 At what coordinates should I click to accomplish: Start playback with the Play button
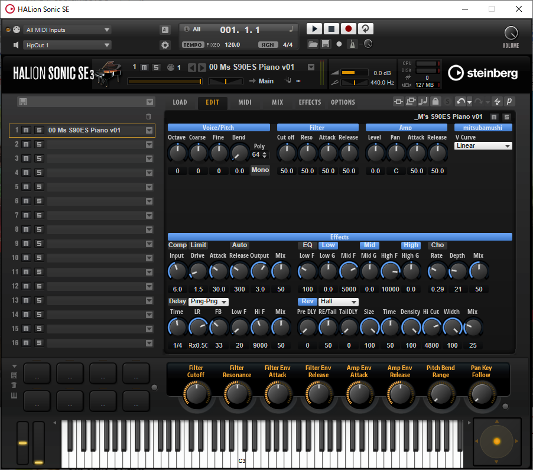click(x=314, y=29)
